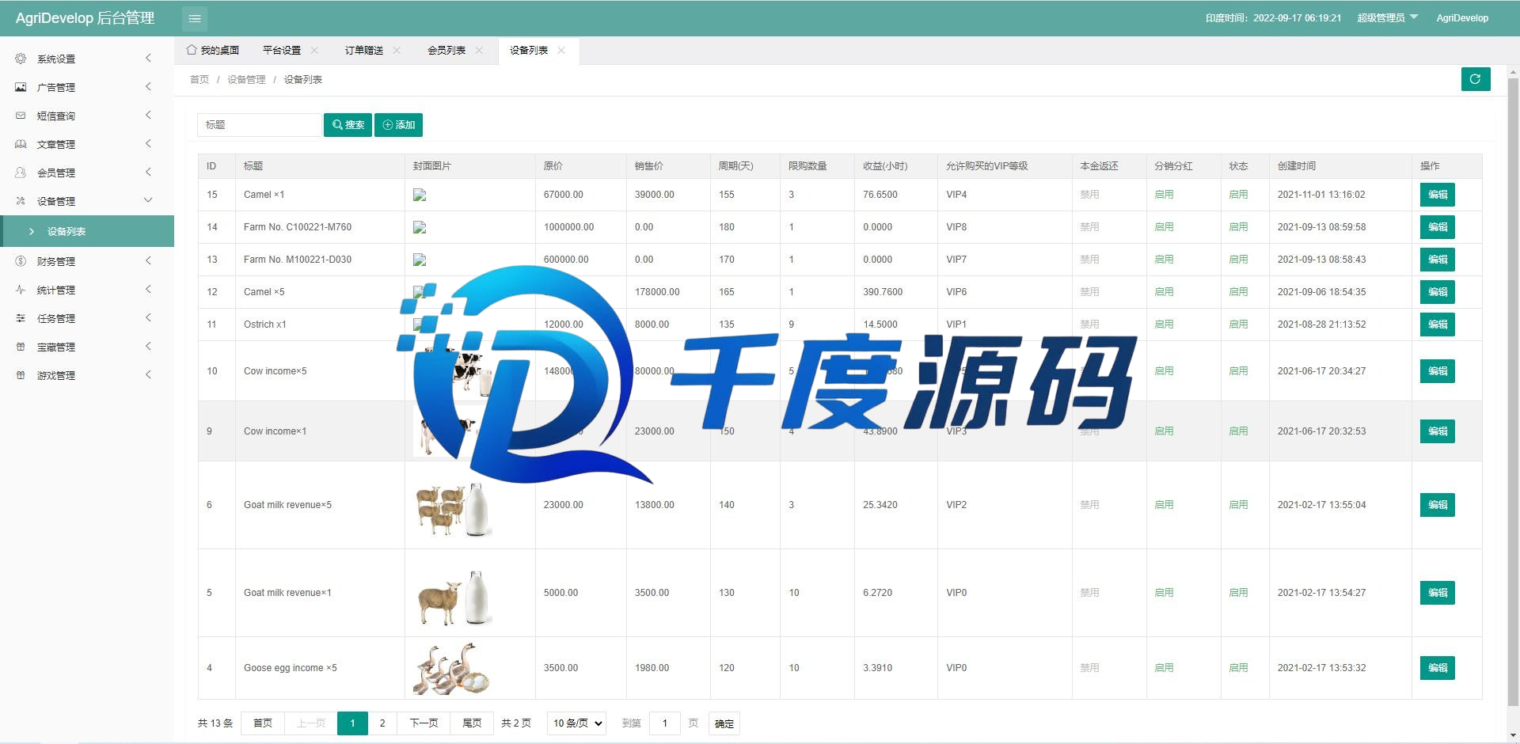
Task: Switch to 订单赠送 tab
Action: (364, 50)
